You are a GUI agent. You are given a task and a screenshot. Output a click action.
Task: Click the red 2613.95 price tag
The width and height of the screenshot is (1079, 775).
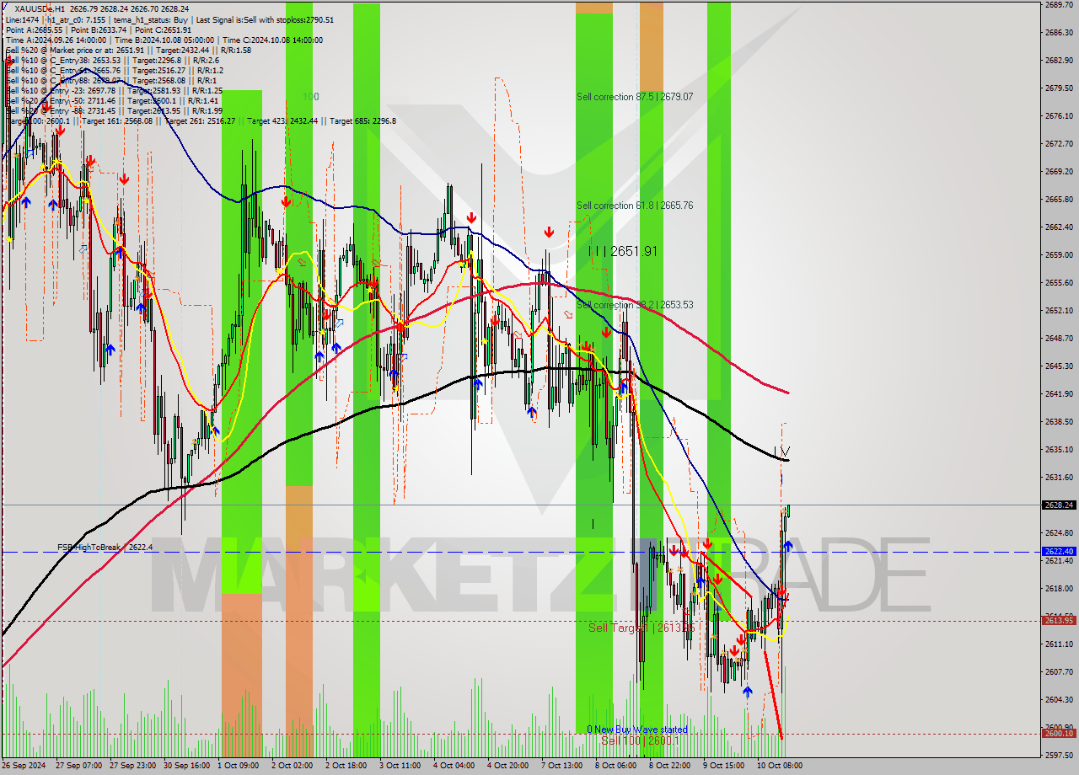coord(1059,621)
